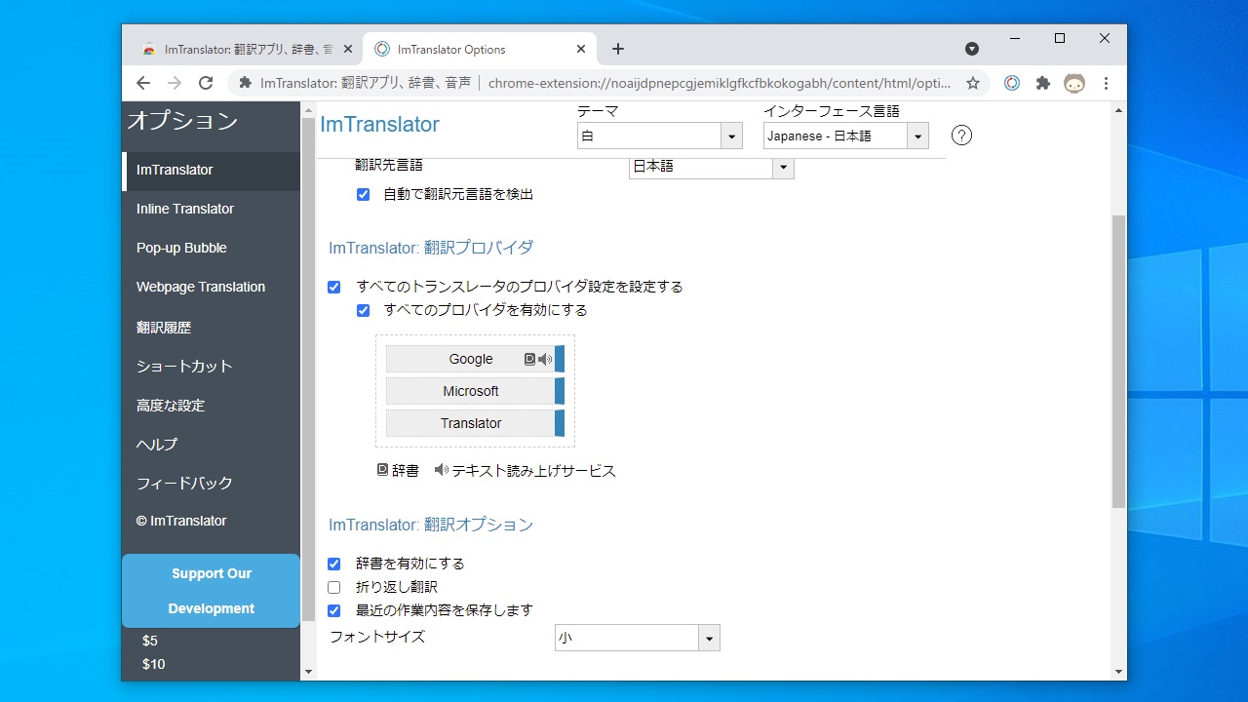
Task: Click the Translator provider button
Action: click(470, 423)
